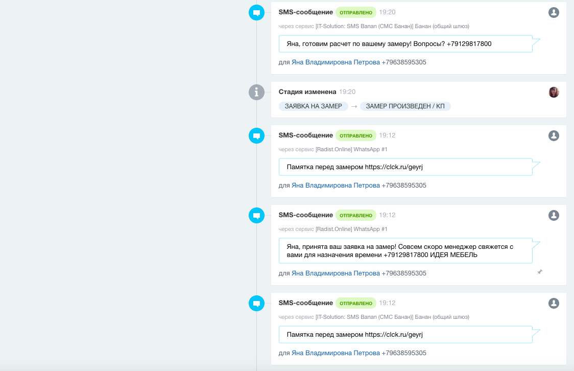The width and height of the screenshot is (574, 371).
Task: Click SMS icon for 'принята ваш заявка' message
Action: coord(257,215)
